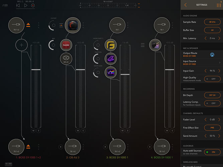
Task: Select channel 4 TB 1 input node
Action: 162,25
